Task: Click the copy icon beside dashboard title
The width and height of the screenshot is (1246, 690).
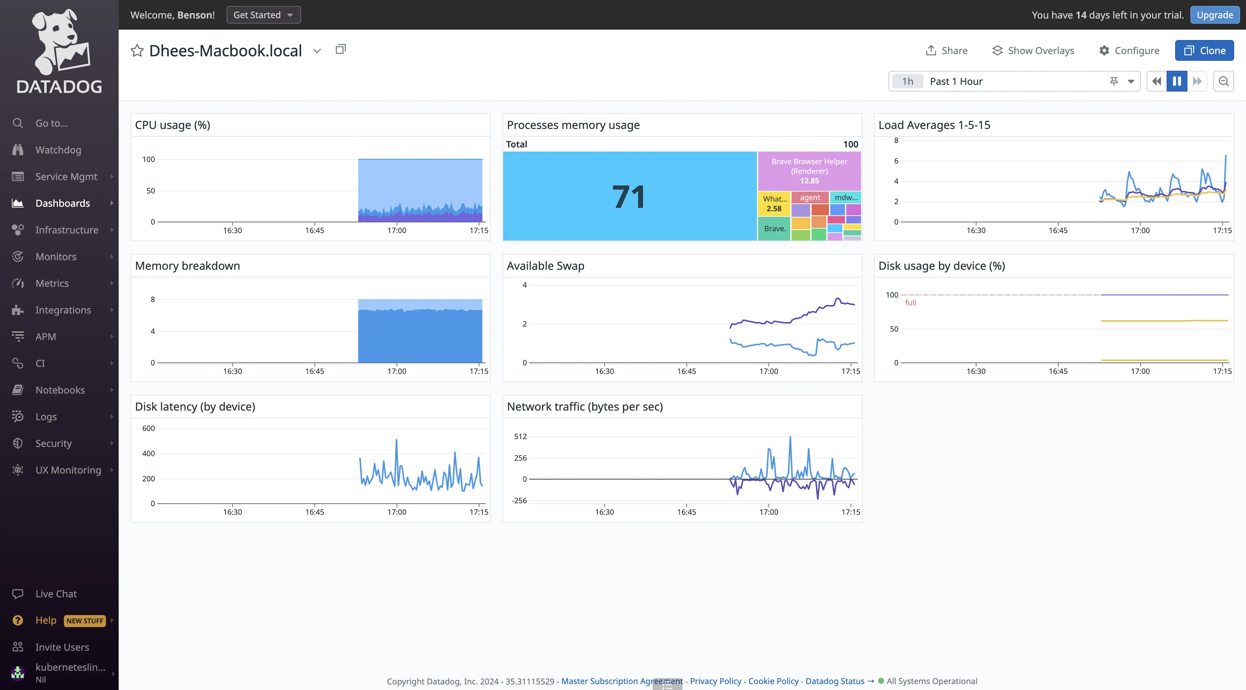Action: click(x=340, y=49)
